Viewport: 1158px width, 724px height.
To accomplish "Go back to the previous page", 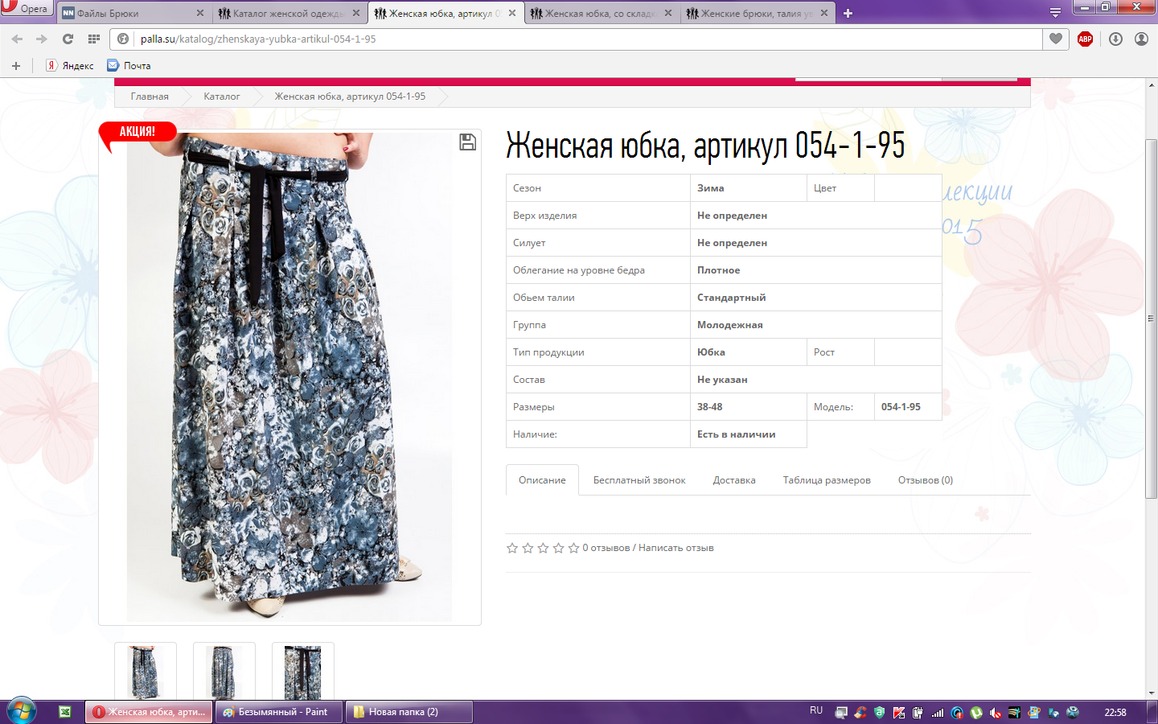I will pos(17,39).
